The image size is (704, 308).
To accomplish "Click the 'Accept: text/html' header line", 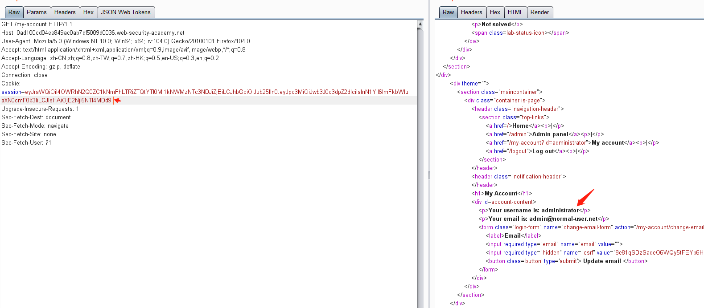I will (x=124, y=50).
